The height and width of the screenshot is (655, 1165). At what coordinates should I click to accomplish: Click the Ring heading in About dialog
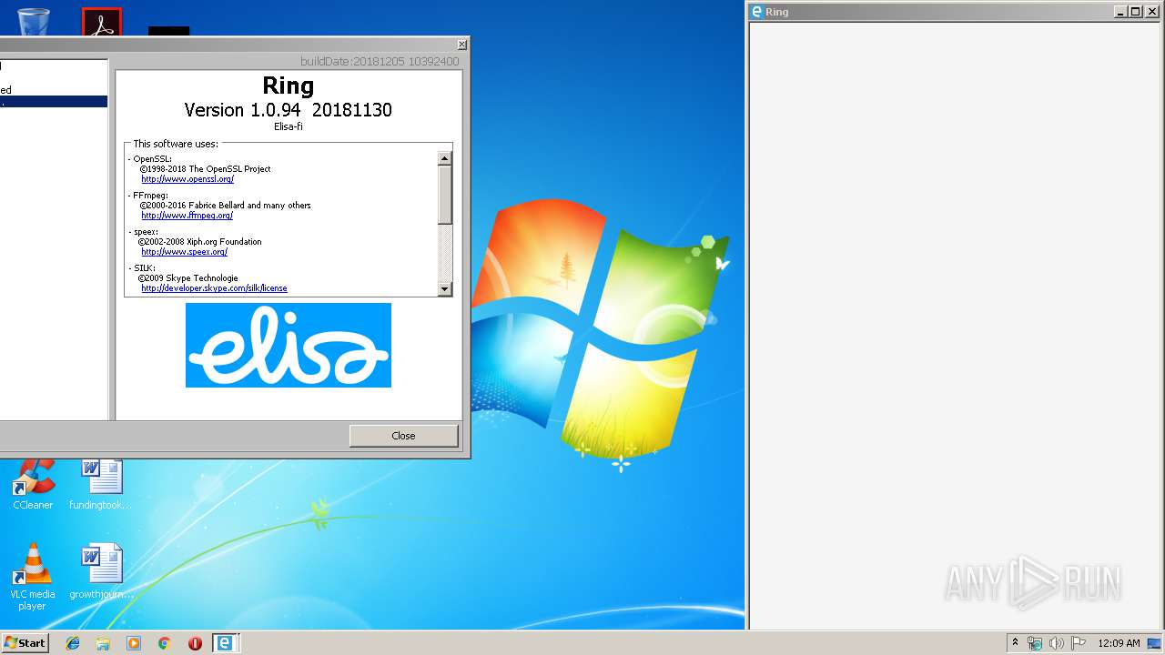point(289,86)
